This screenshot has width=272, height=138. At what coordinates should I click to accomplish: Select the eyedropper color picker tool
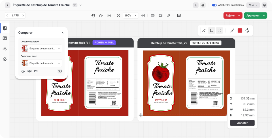(x=169, y=16)
